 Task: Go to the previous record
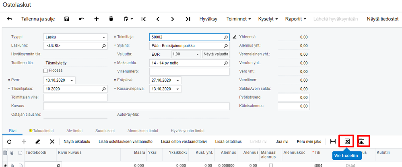158,19
